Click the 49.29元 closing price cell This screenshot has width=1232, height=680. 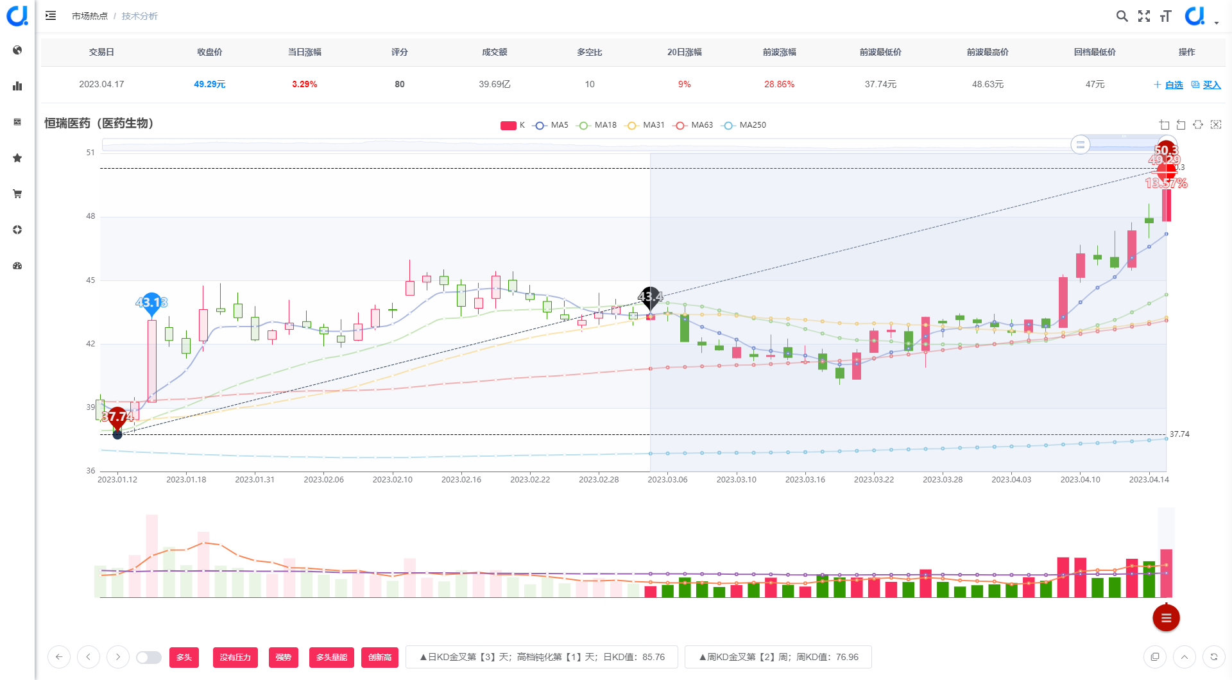210,84
